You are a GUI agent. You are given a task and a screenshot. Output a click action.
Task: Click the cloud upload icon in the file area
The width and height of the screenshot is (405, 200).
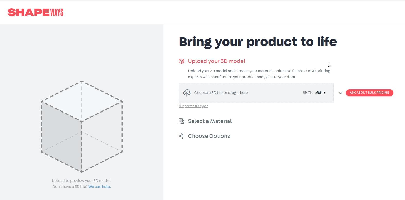tap(187, 93)
